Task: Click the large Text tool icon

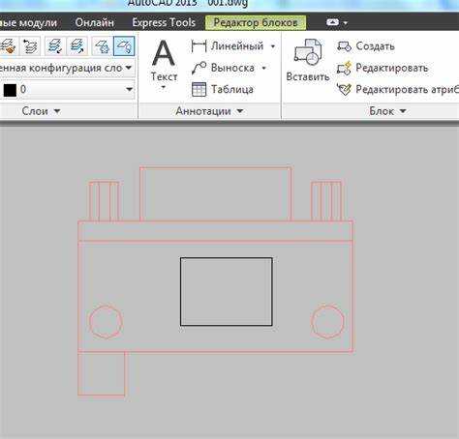Action: [x=164, y=53]
